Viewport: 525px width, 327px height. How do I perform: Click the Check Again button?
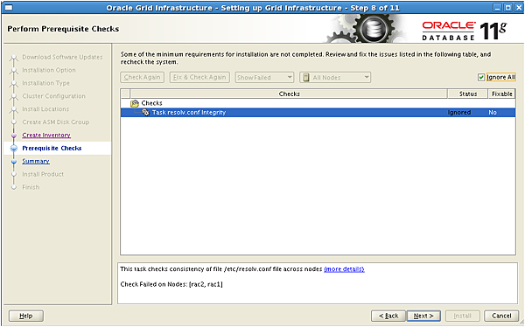pyautogui.click(x=142, y=78)
